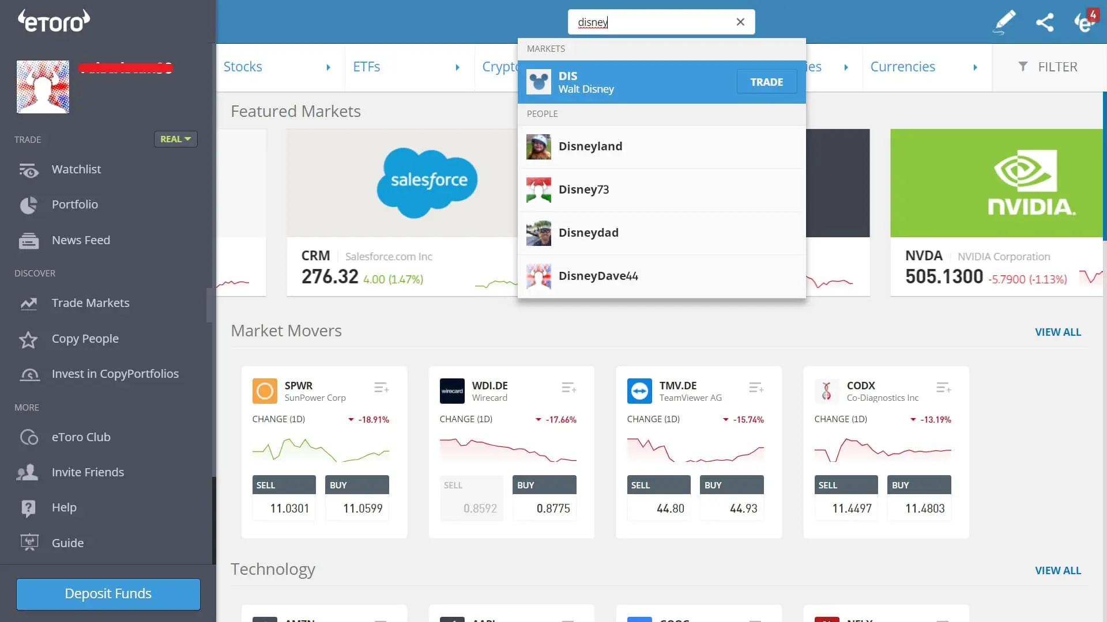Click SELL for TMV.DE
The width and height of the screenshot is (1107, 622).
[659, 498]
